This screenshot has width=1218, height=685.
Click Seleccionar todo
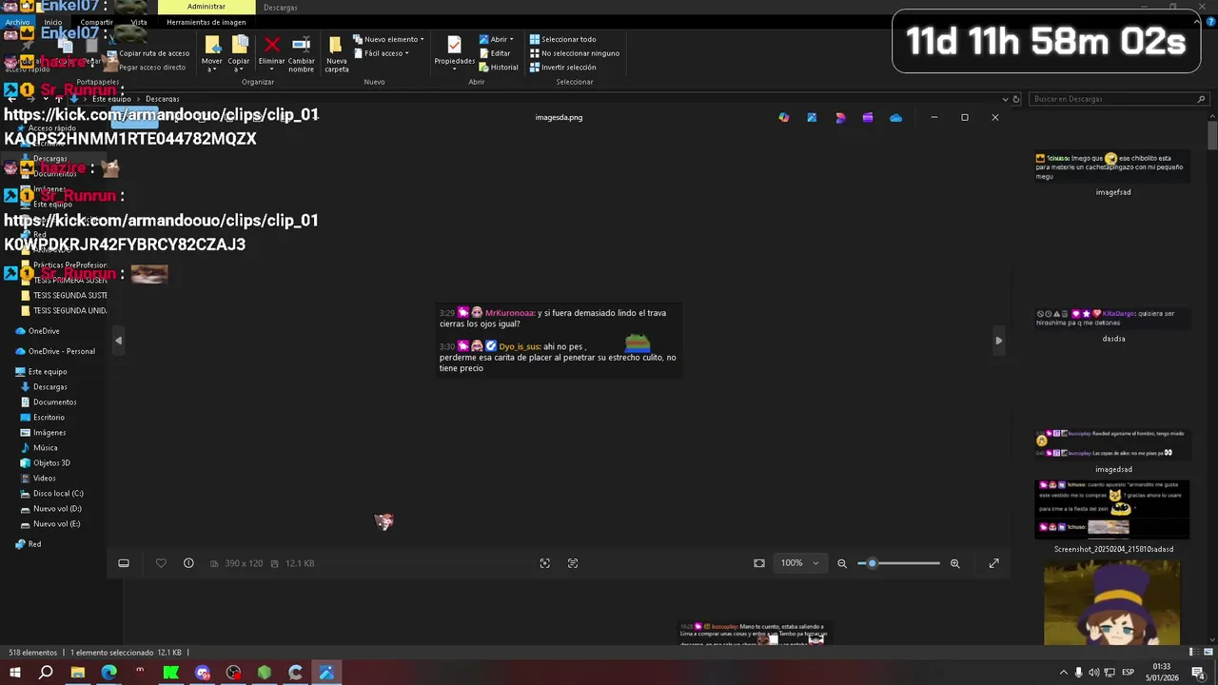click(x=562, y=39)
